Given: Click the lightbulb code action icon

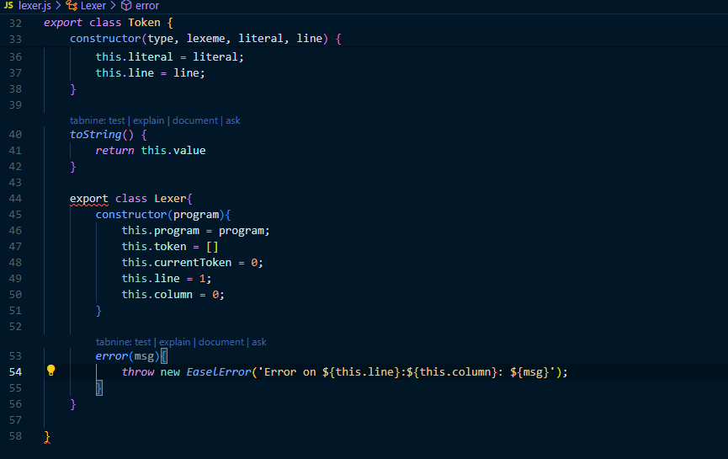Looking at the screenshot, I should (50, 371).
